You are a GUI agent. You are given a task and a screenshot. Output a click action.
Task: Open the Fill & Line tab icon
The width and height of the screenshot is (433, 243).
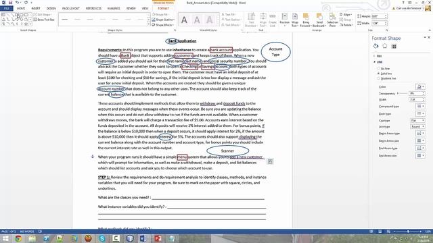coord(376,46)
